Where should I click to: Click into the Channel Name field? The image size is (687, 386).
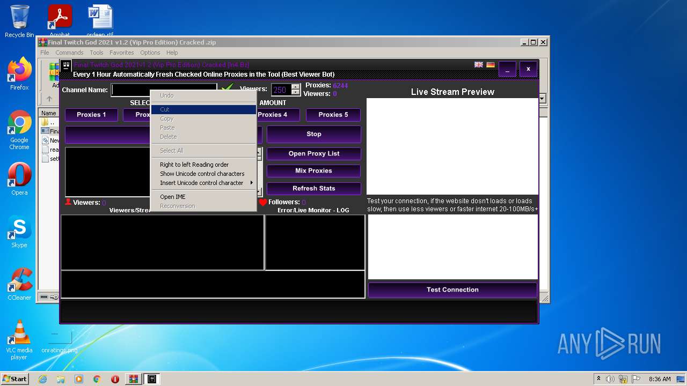(x=164, y=90)
